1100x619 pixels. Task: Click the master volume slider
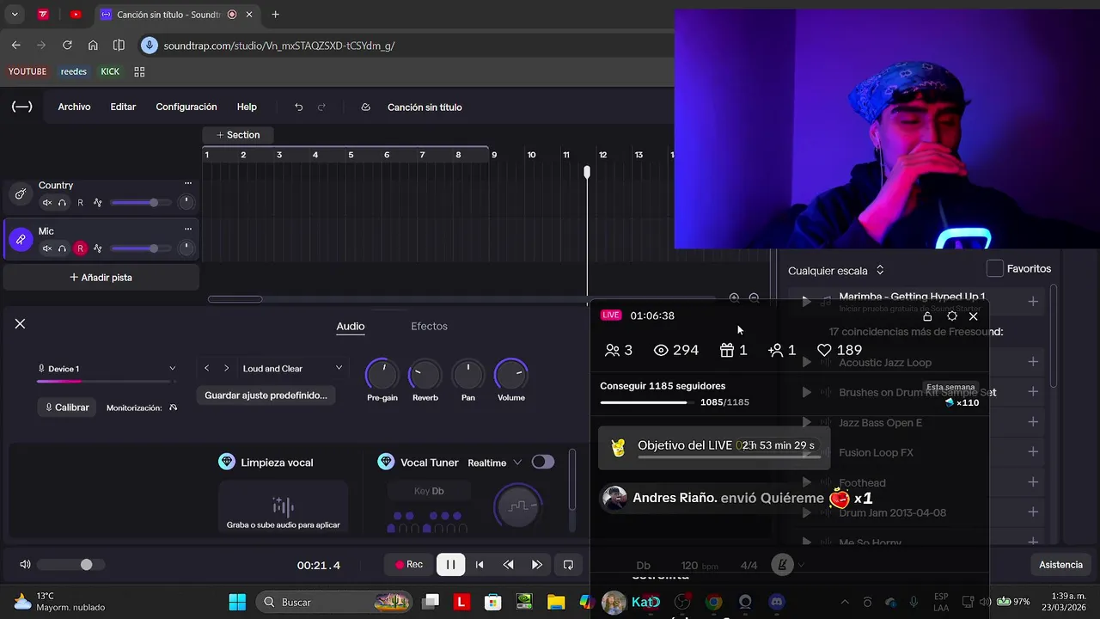pyautogui.click(x=71, y=565)
